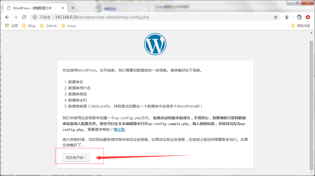Click the browser back arrow
This screenshot has height=176, width=315.
[x=7, y=17]
